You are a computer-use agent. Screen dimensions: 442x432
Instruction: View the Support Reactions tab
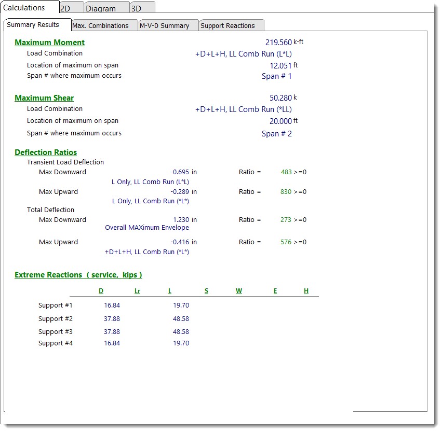coord(227,25)
